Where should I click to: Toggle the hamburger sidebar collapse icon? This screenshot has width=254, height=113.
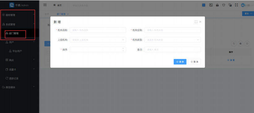pos(45,5)
